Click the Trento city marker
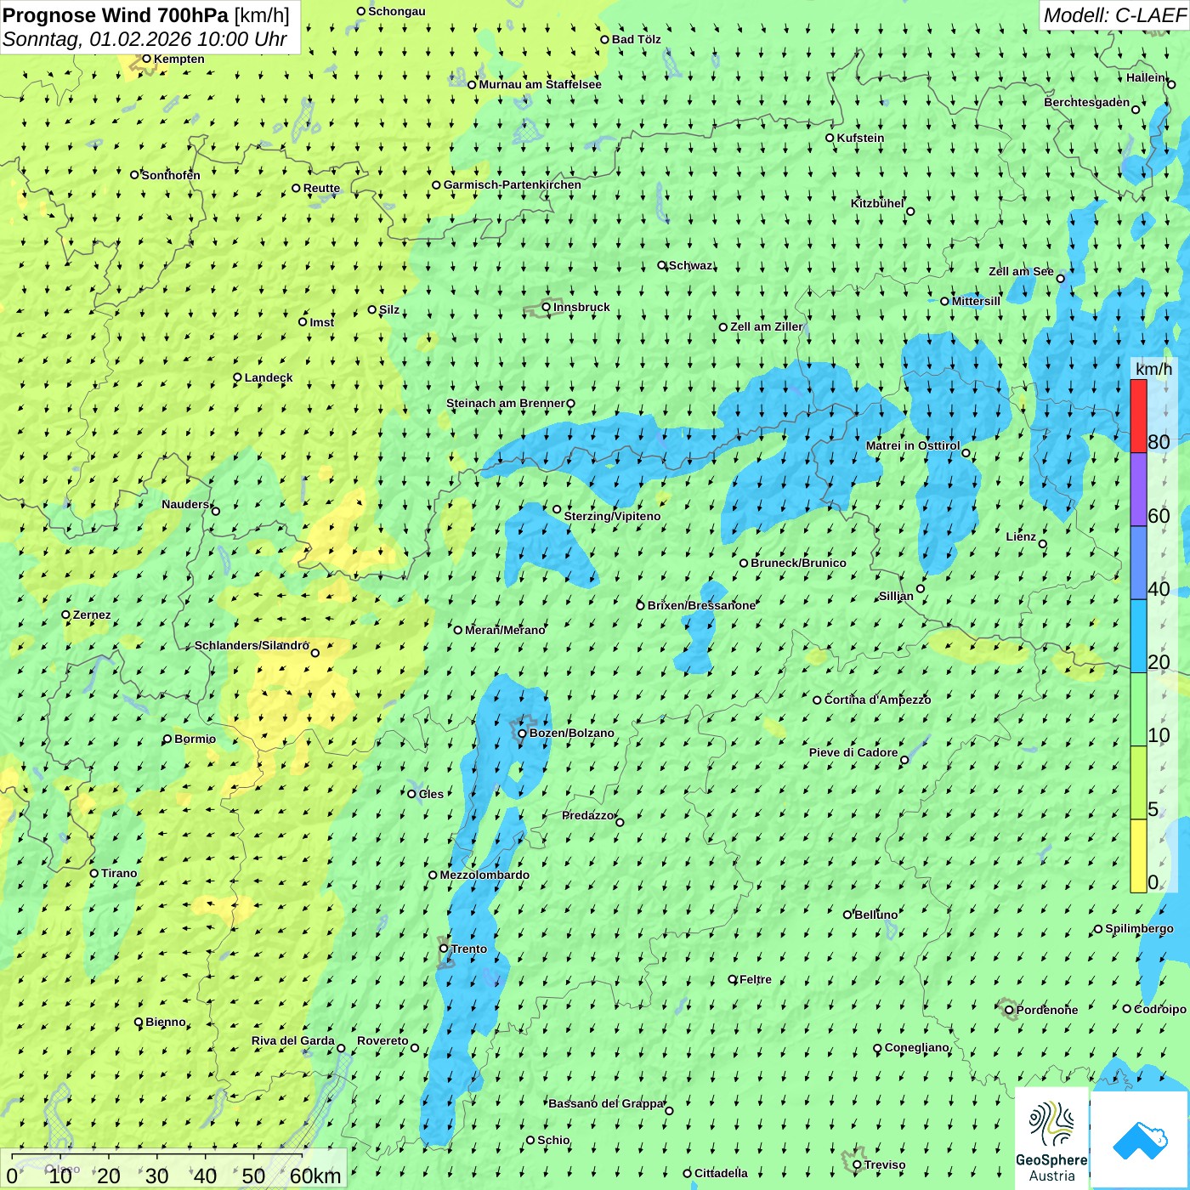 444,949
